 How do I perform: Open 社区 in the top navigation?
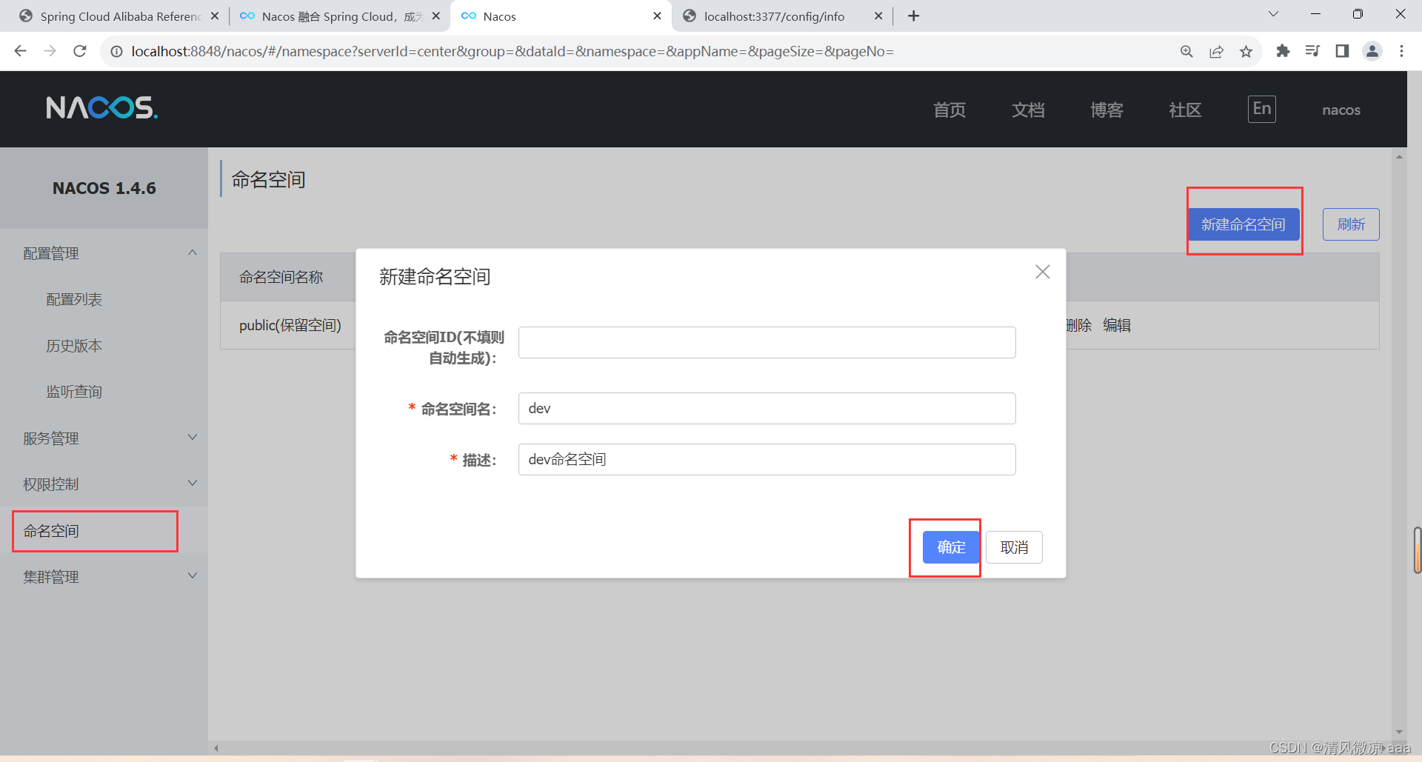point(1185,110)
